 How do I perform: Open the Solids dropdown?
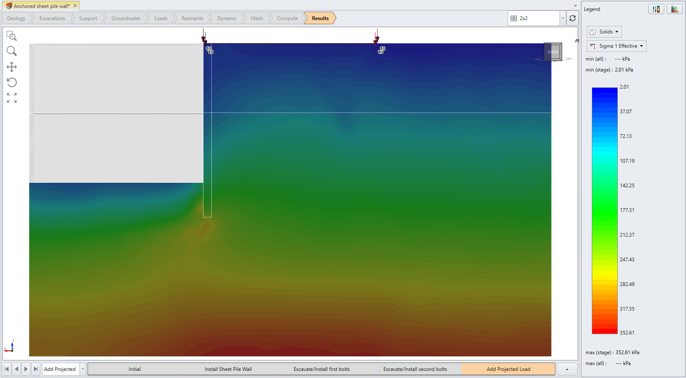[604, 32]
